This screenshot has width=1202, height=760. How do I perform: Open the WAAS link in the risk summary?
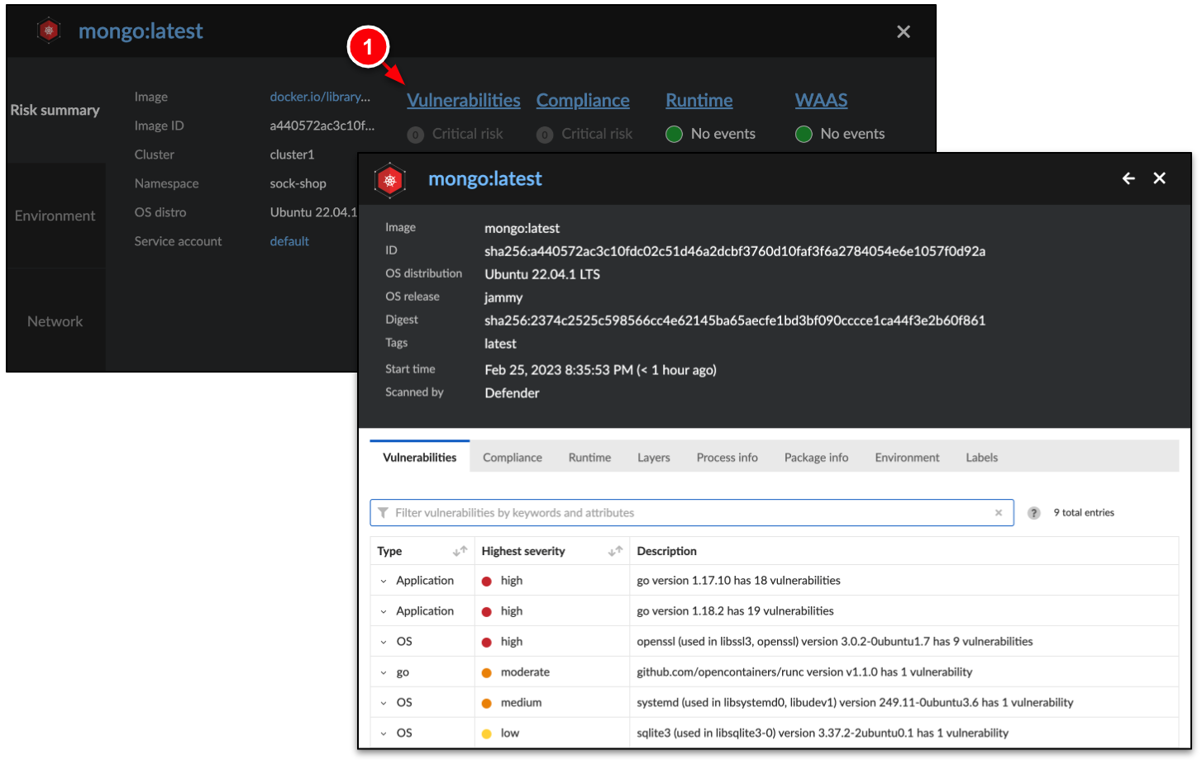[822, 101]
